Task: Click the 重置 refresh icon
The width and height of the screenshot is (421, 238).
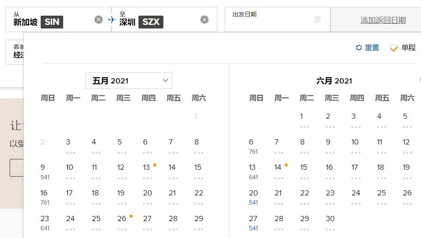Action: click(x=359, y=48)
